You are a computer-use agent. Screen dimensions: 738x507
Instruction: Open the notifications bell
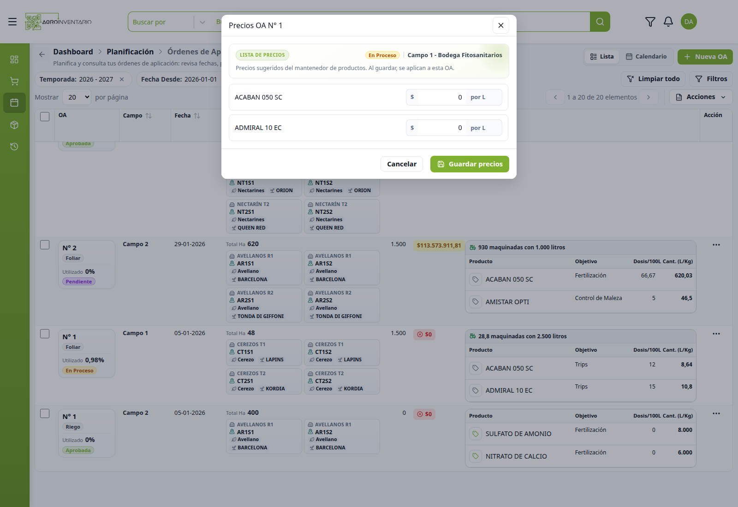click(x=668, y=22)
